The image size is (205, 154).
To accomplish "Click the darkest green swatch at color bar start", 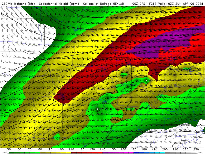I will 11,153.
